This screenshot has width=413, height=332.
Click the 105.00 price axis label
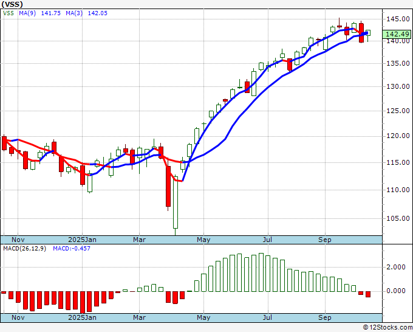(398, 218)
